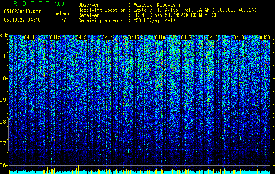Click the 0.9 kHz axis label

[x=3, y=100]
